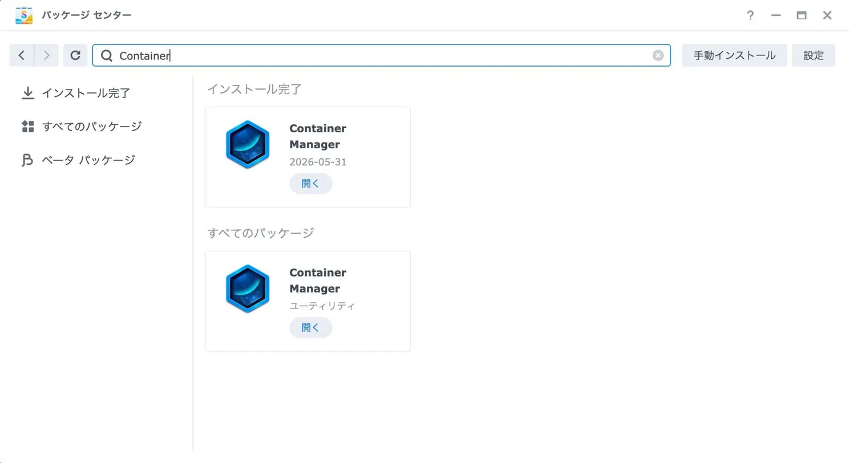Click Container Manager icon under インストール完了
849x463 pixels.
click(247, 144)
